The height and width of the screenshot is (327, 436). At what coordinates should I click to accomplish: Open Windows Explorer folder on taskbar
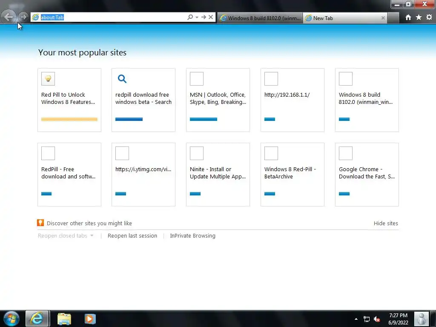click(x=64, y=318)
